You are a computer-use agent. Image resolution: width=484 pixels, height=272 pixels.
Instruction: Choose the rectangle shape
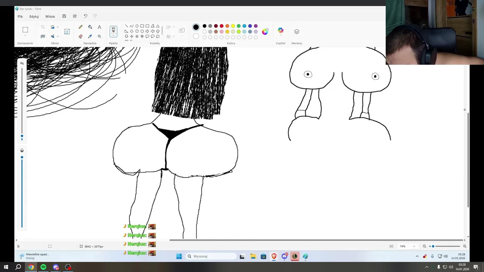click(142, 26)
